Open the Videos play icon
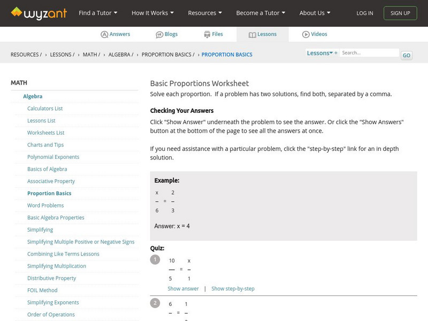Viewport: 428px width, 321px height. [x=306, y=34]
